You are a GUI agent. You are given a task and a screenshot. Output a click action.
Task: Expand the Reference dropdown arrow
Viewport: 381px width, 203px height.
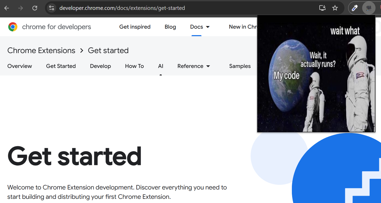pos(208,66)
